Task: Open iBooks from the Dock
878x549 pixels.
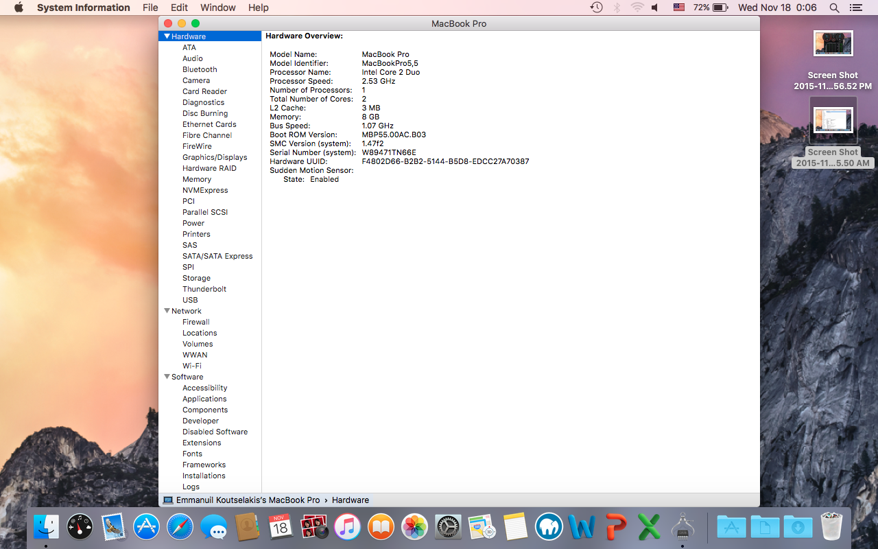Action: (x=381, y=527)
